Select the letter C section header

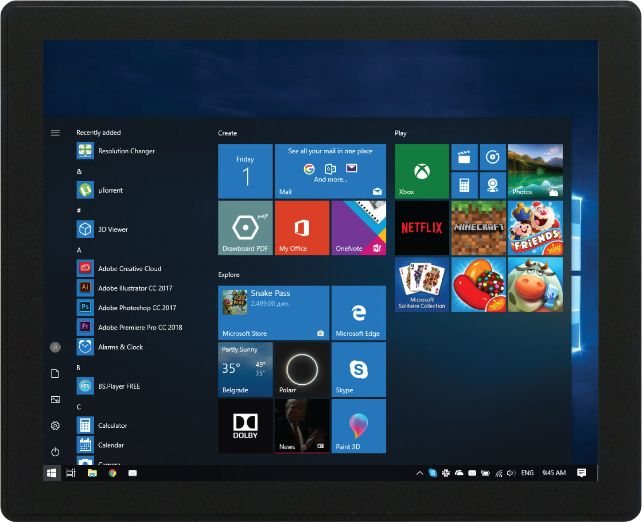(79, 407)
